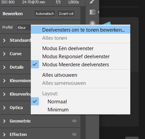145x139 pixels.
Task: Click the ISO 800 value
Action: pos(8,2)
